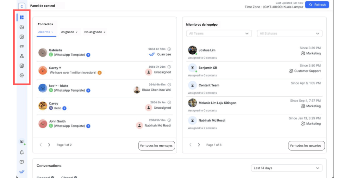Image resolution: width=350 pixels, height=178 pixels.
Task: Click the team icon in Joshua Lim's row
Action: click(303, 53)
